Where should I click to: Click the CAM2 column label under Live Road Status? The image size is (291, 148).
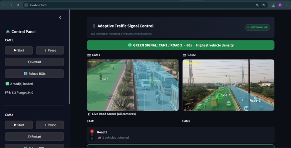coord(186,121)
